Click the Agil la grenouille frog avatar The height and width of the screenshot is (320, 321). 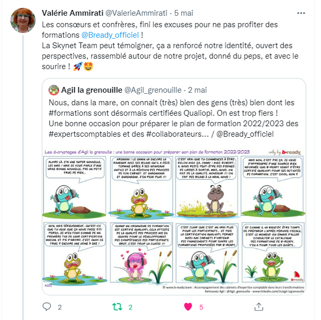(54, 90)
